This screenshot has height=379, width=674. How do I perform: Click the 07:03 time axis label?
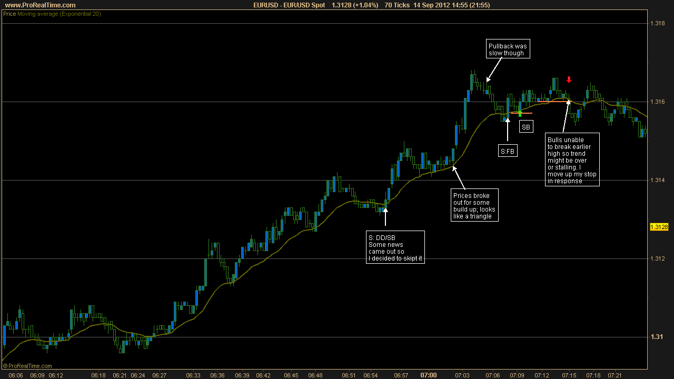462,375
